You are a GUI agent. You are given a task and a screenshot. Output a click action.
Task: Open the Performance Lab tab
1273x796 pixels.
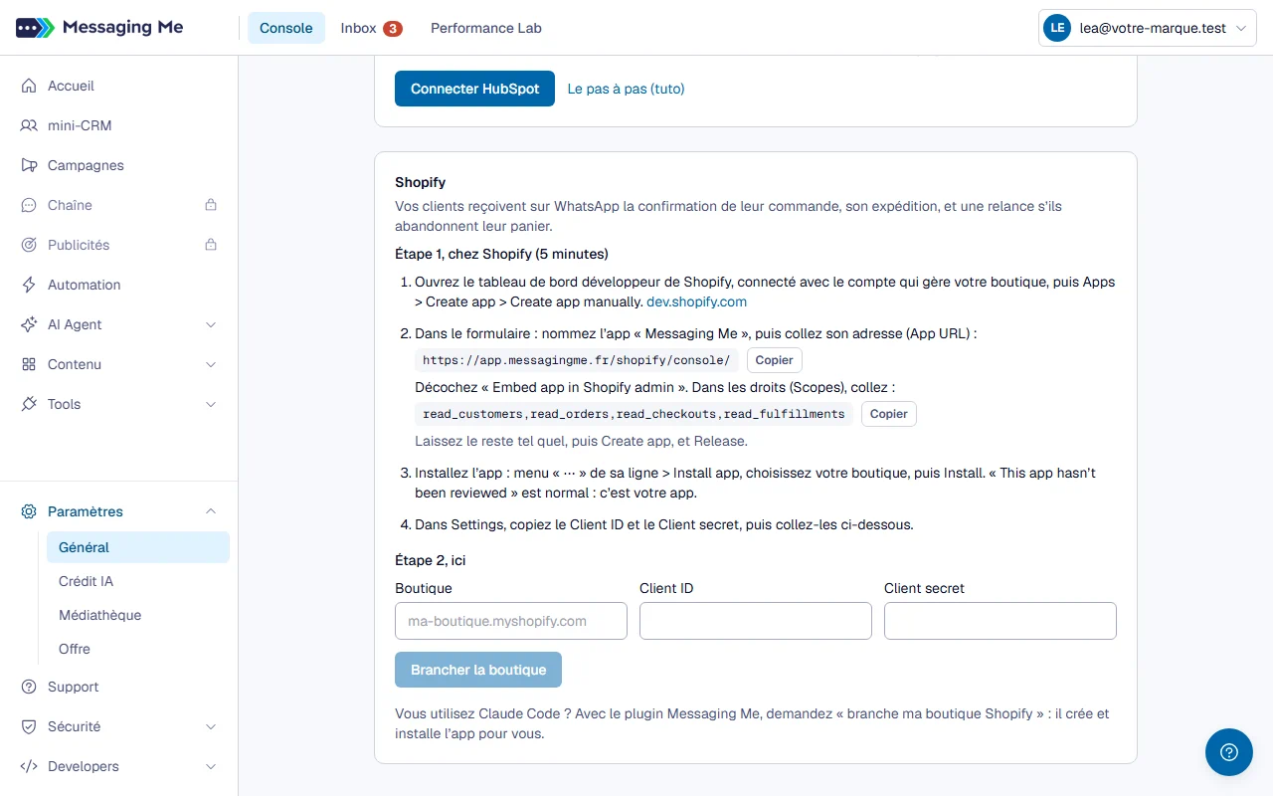point(486,28)
